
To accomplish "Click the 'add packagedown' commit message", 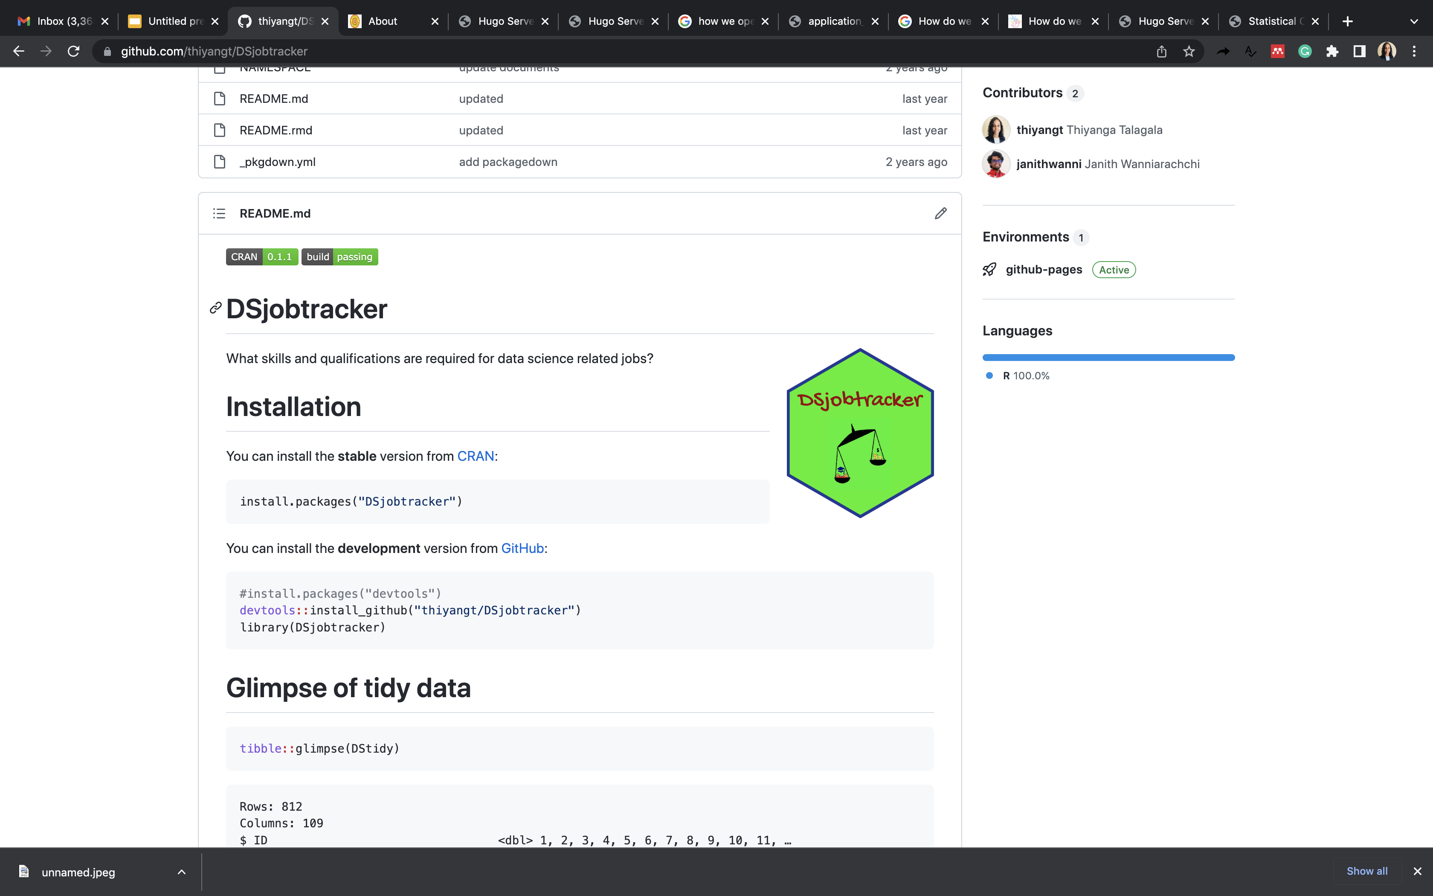I will click(x=508, y=162).
